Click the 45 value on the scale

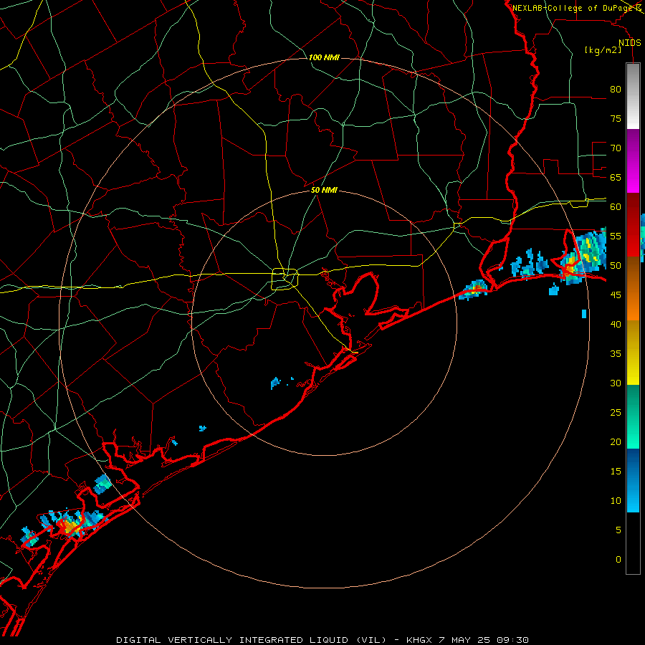(616, 295)
